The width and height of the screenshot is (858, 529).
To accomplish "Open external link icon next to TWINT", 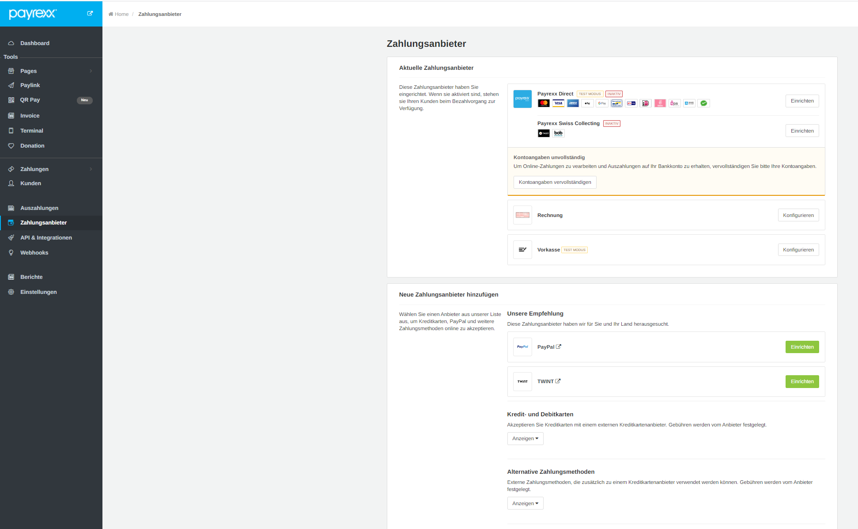I will coord(558,381).
